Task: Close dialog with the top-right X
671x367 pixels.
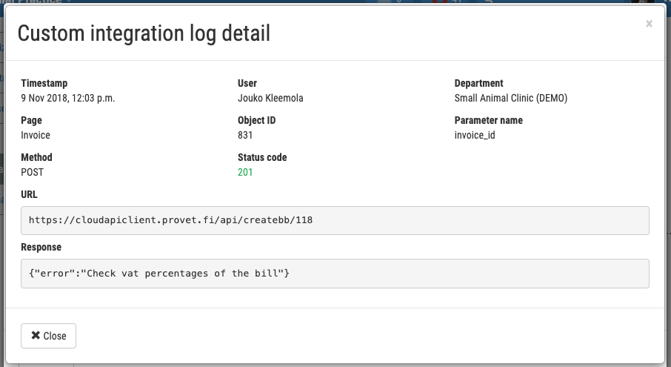Action: click(x=649, y=24)
